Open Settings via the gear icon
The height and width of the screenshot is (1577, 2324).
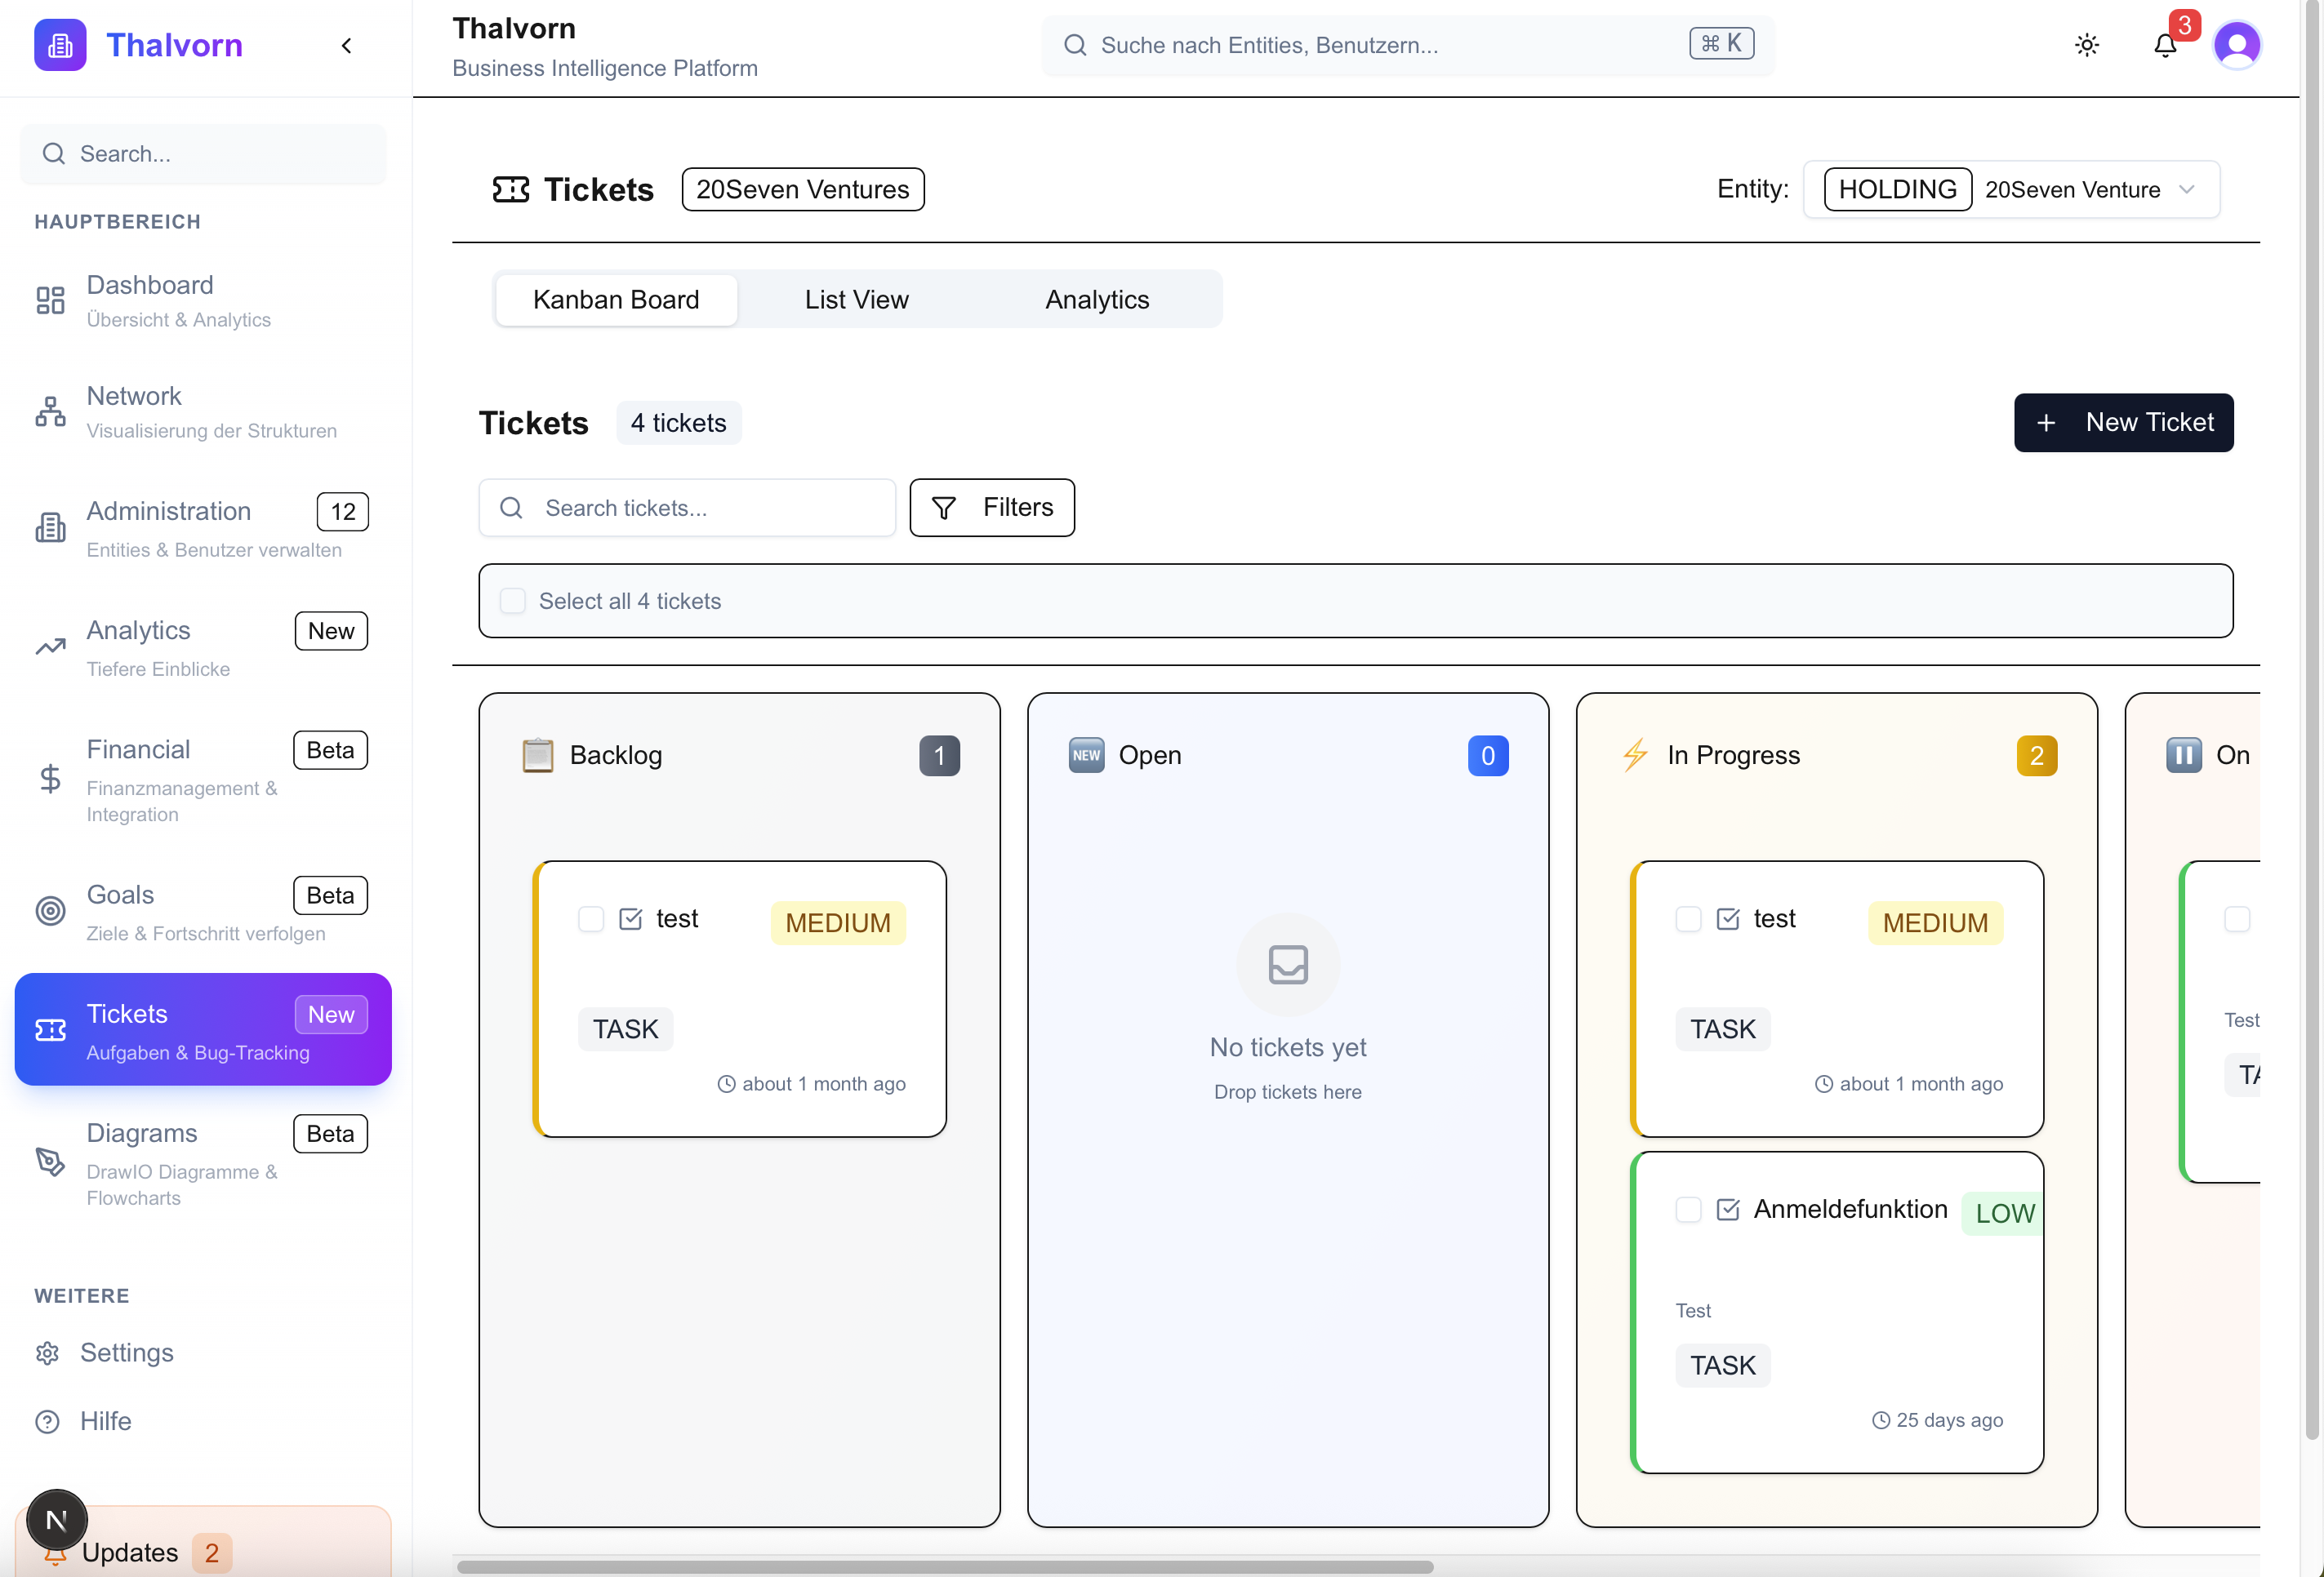(48, 1353)
